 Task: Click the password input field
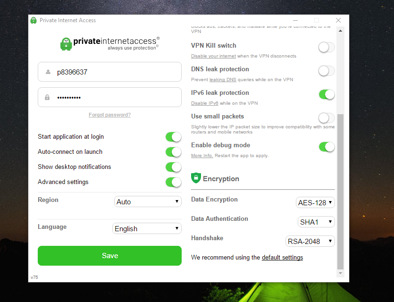(109, 97)
